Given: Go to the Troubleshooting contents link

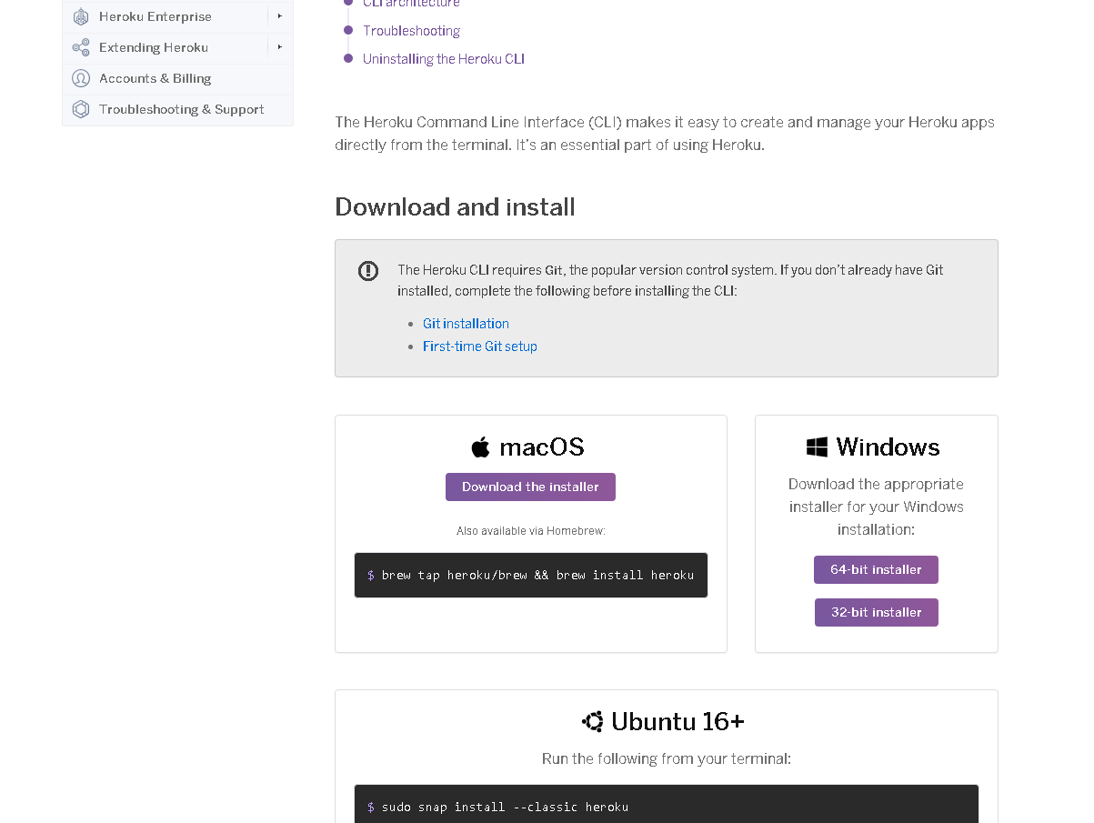Looking at the screenshot, I should (411, 31).
